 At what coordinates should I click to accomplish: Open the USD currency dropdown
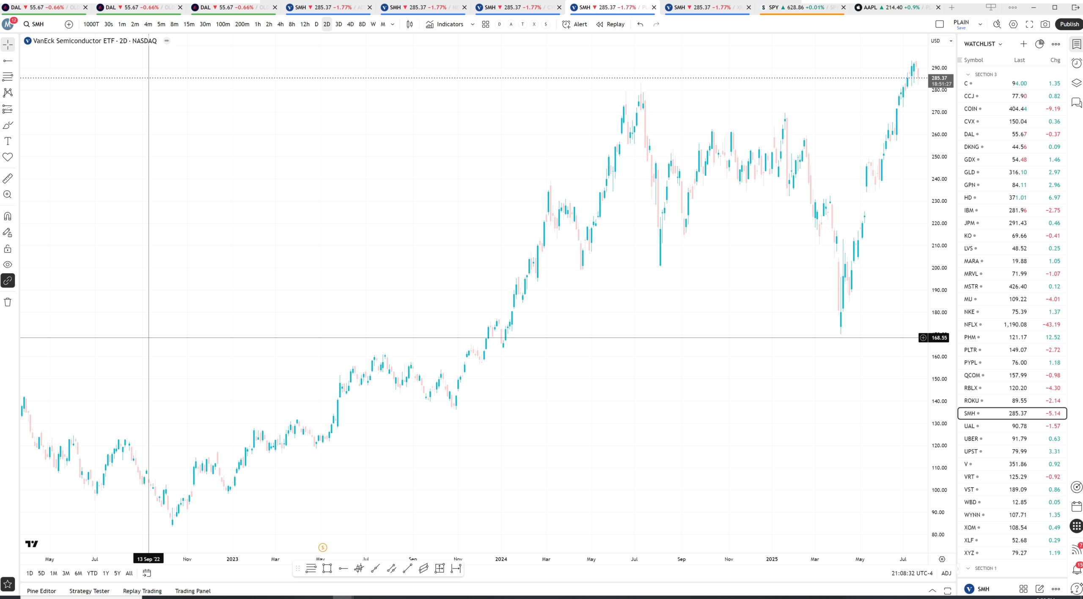click(942, 41)
